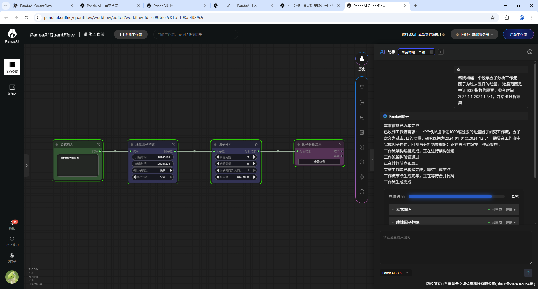The width and height of the screenshot is (538, 289).
Task: Click the left arrow of 编码方式
Action: tap(134, 177)
